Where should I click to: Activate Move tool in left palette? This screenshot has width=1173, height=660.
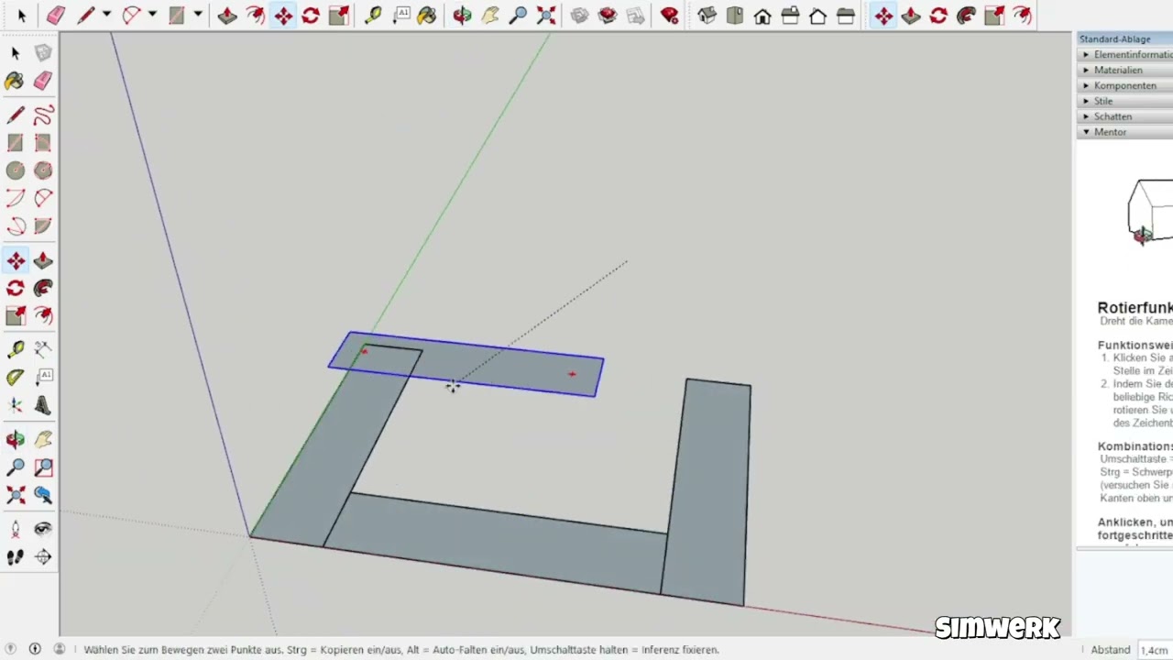click(16, 261)
